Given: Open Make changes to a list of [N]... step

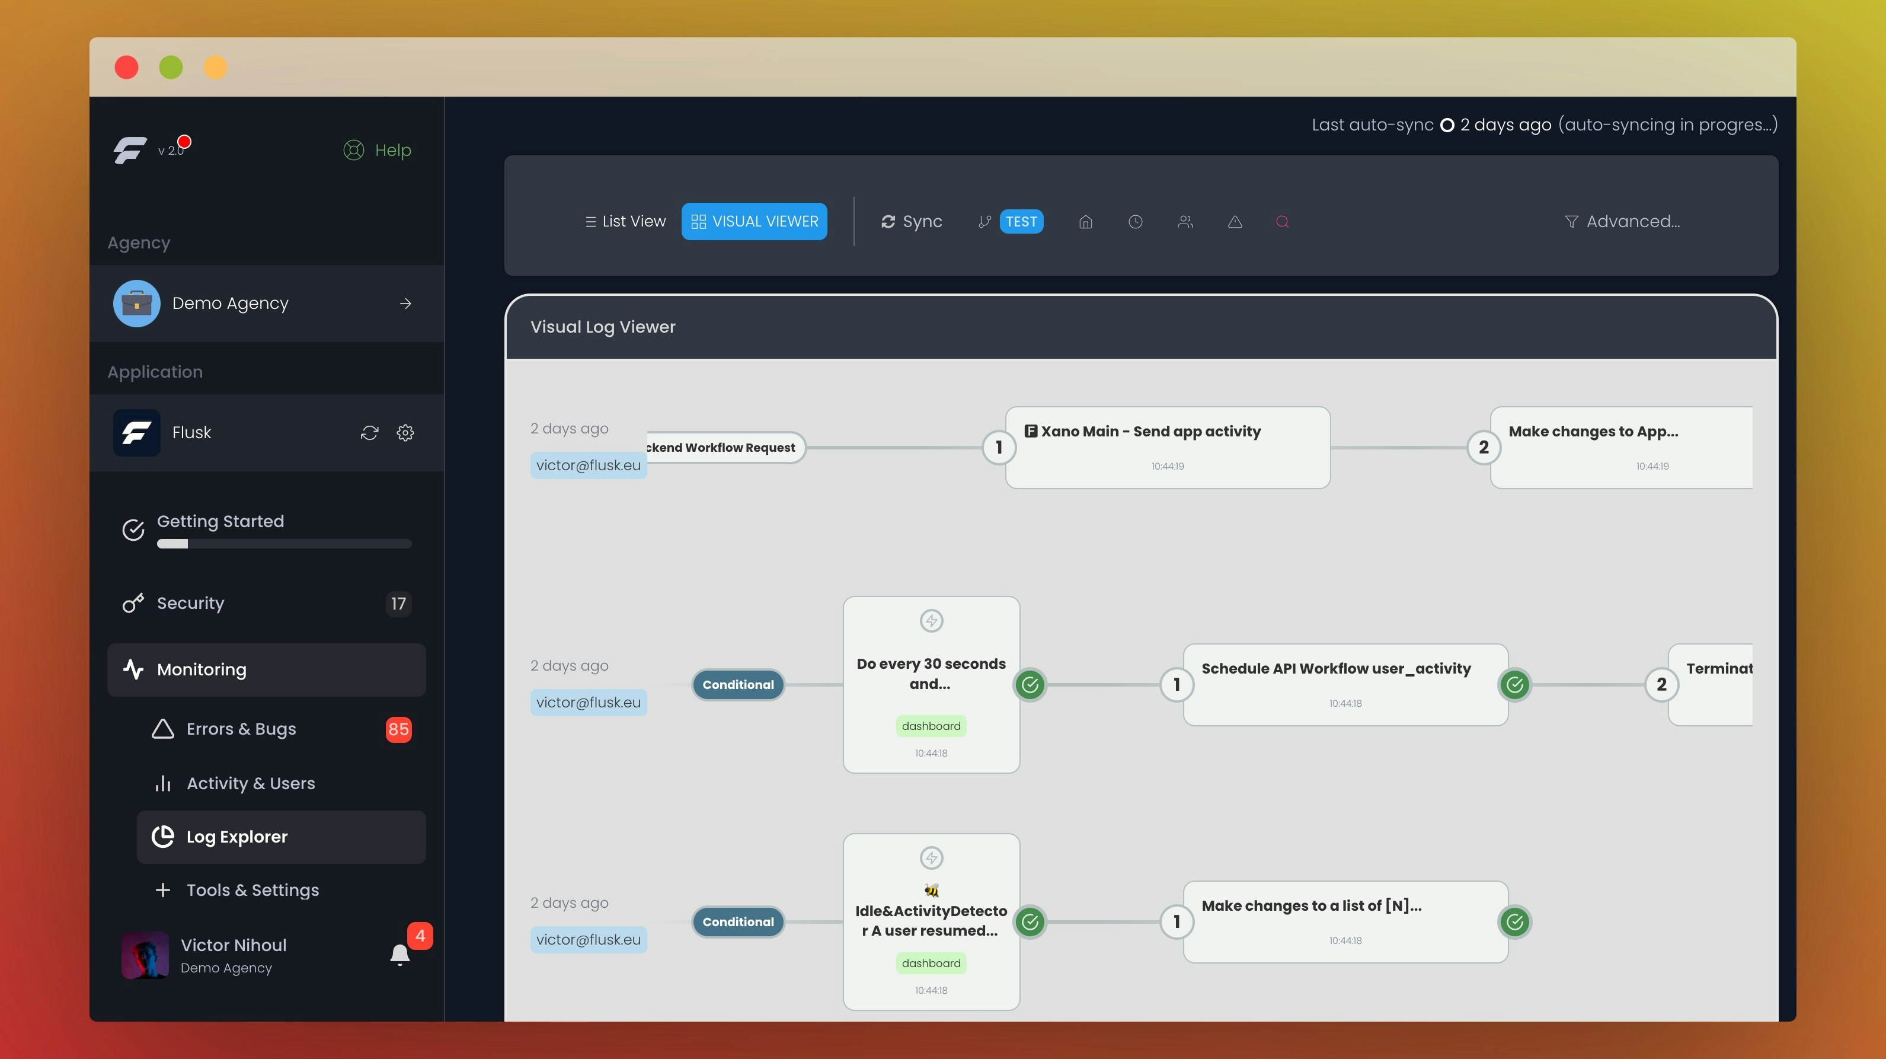Looking at the screenshot, I should 1345,922.
